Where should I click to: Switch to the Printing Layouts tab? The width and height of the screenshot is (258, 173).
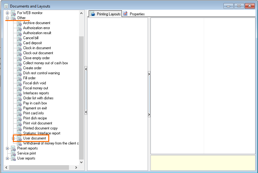(105, 14)
